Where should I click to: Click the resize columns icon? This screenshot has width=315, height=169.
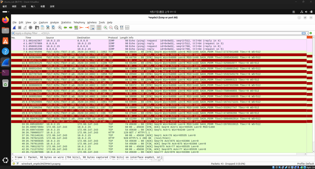(122, 28)
